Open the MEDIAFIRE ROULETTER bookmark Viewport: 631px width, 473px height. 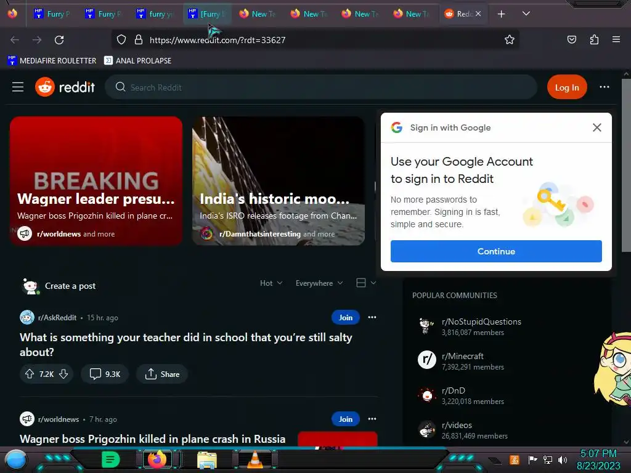pyautogui.click(x=52, y=61)
